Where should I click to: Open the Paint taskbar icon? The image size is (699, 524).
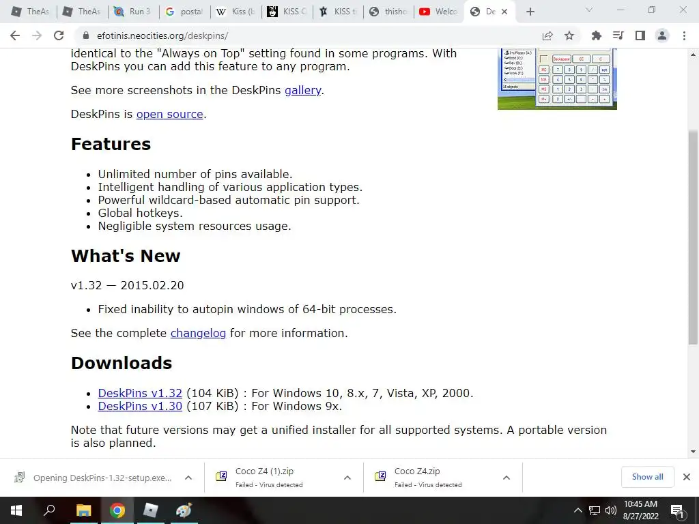[184, 510]
